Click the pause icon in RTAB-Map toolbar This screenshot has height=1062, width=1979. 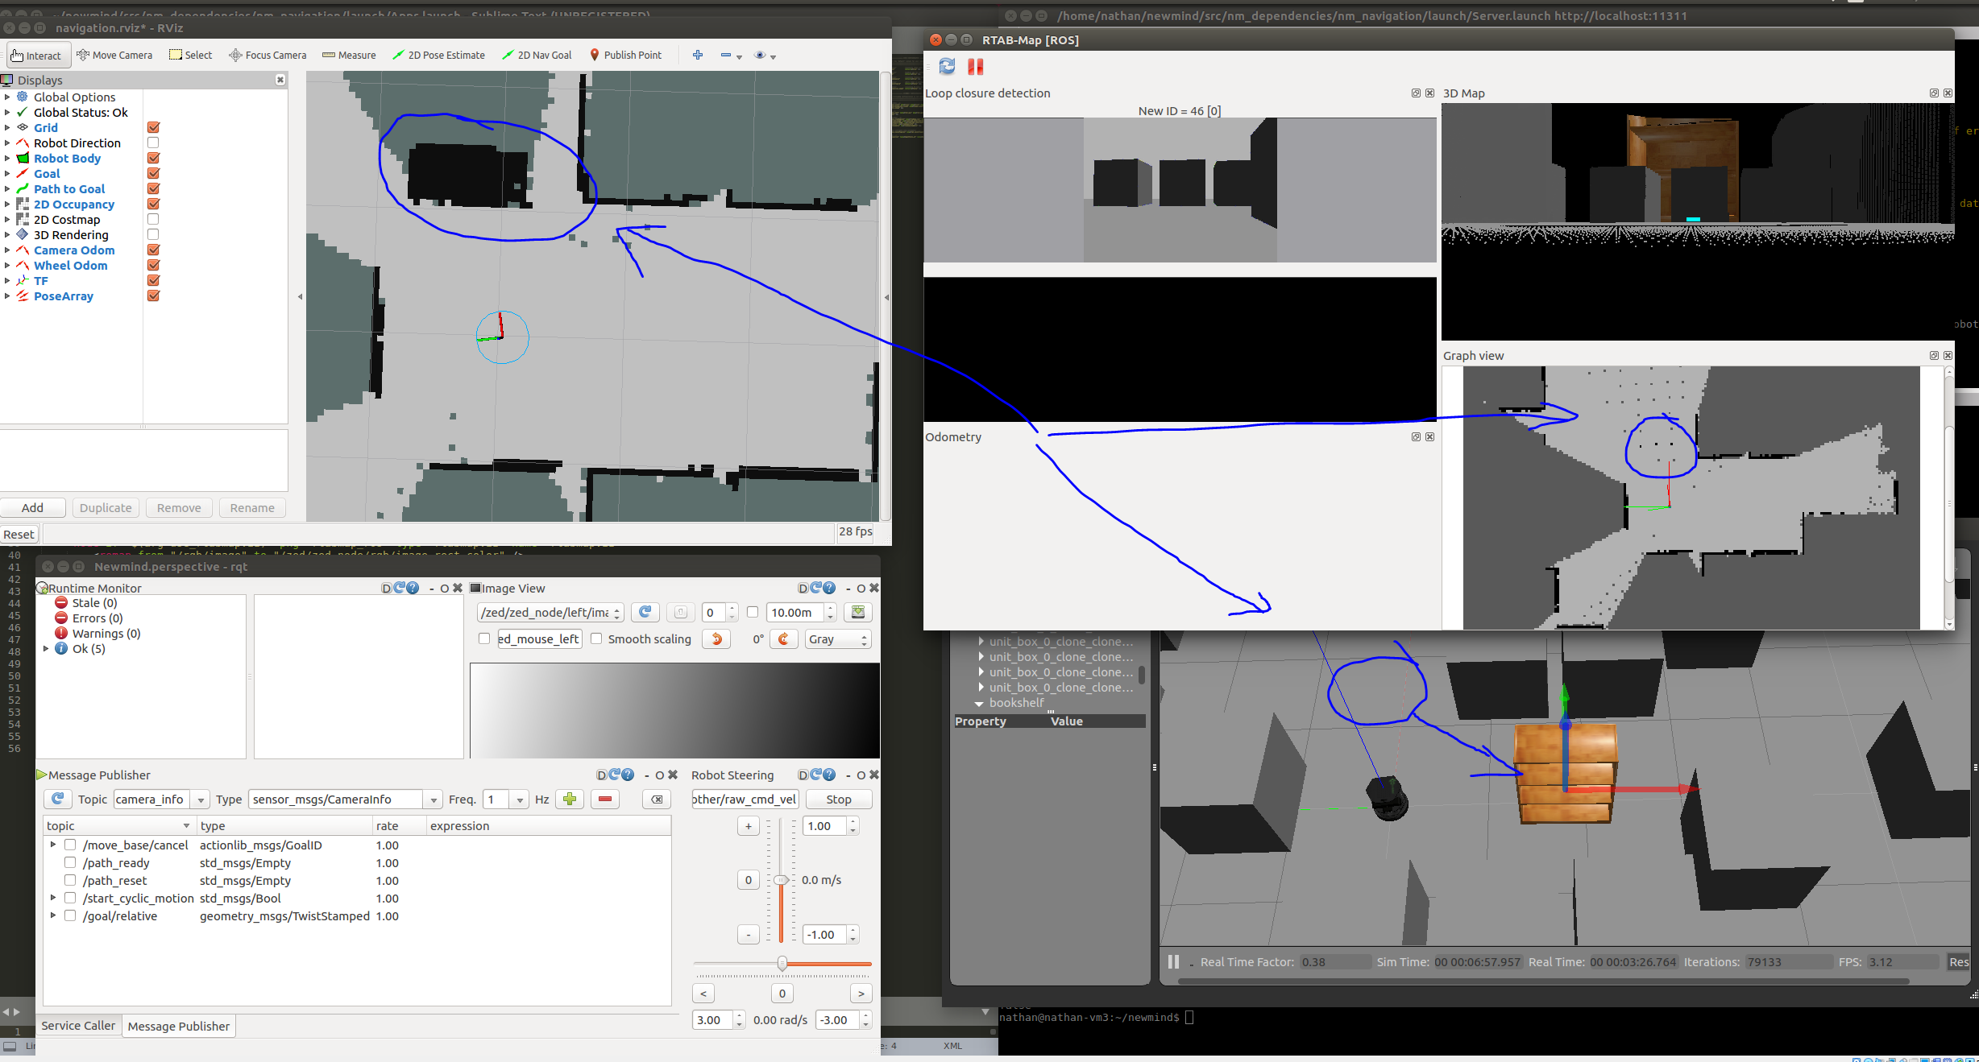click(x=975, y=68)
